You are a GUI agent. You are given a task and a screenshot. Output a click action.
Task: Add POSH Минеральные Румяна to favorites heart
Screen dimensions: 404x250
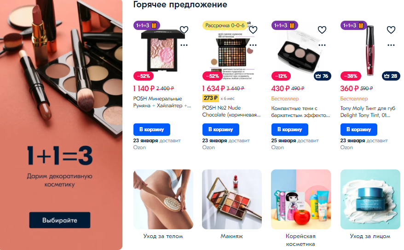[184, 30]
